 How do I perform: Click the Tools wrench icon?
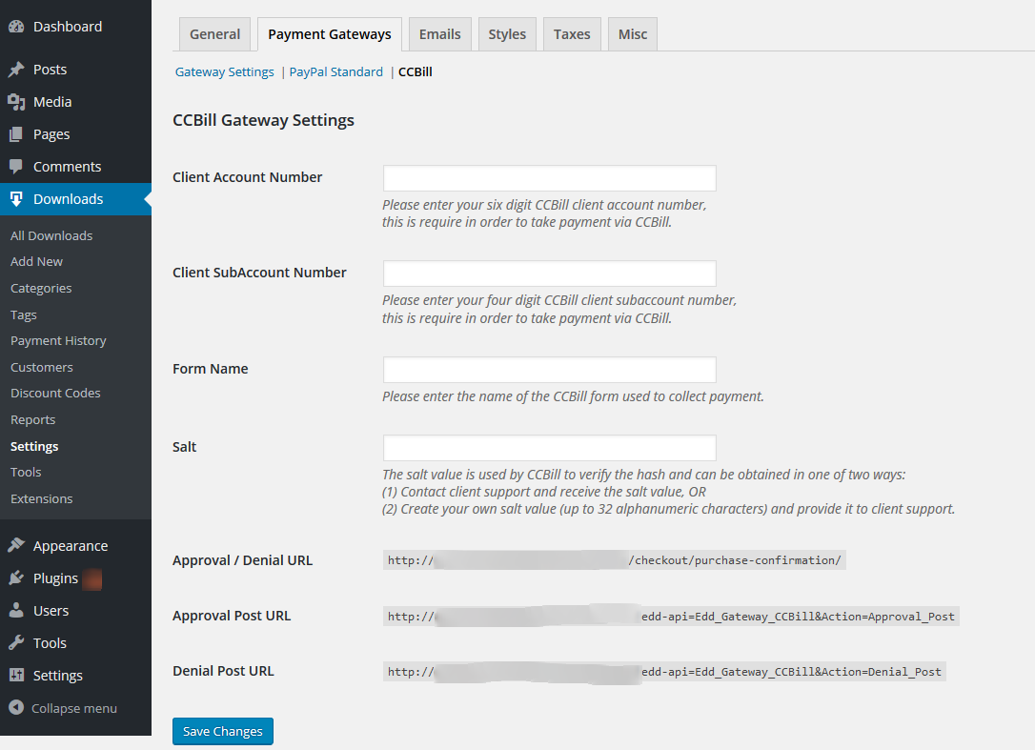16,643
